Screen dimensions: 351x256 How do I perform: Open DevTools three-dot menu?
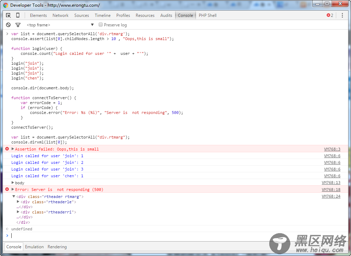click(x=342, y=15)
